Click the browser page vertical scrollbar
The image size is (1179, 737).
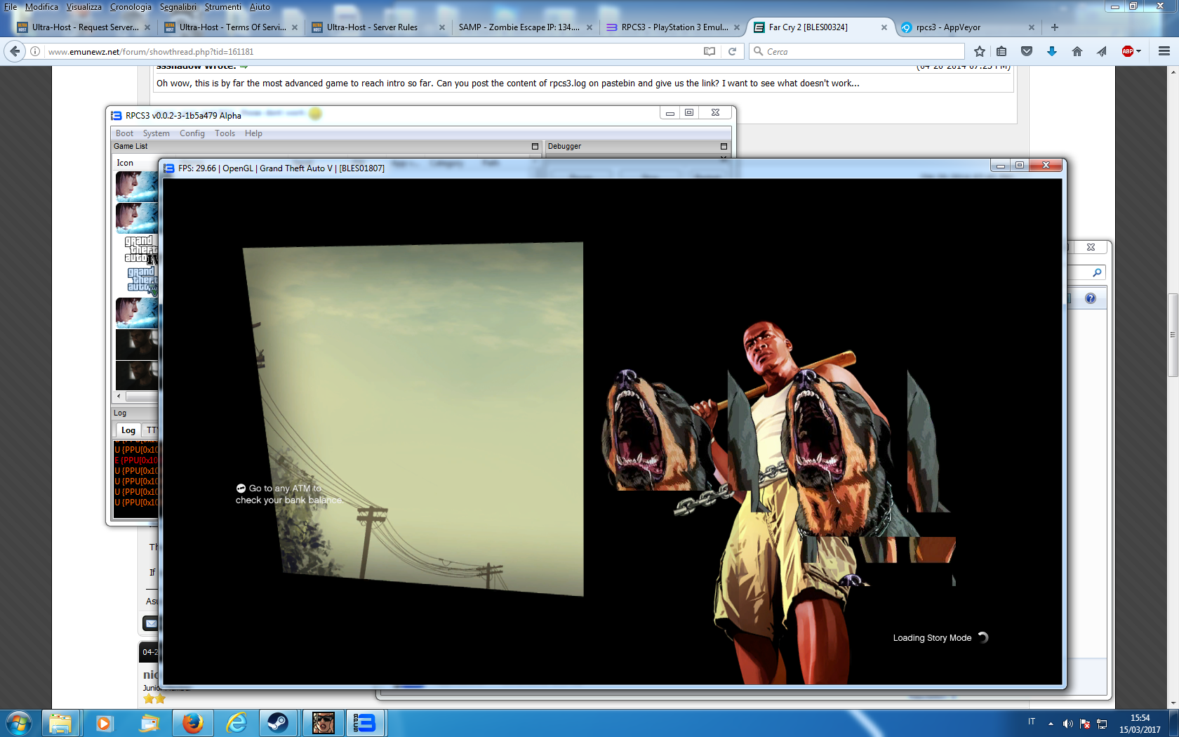coord(1173,337)
